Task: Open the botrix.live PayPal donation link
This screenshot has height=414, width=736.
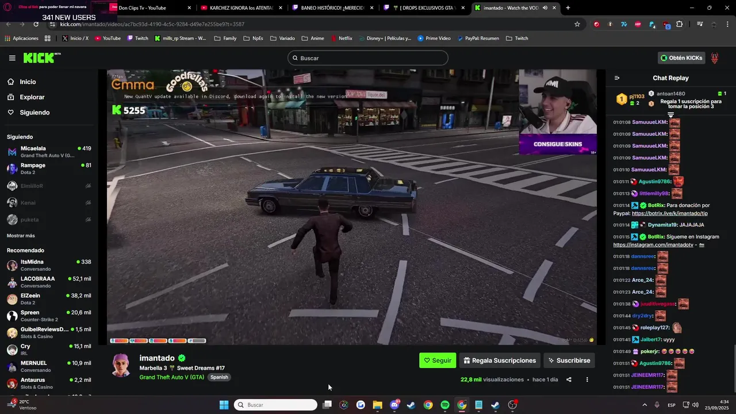Action: click(x=669, y=213)
